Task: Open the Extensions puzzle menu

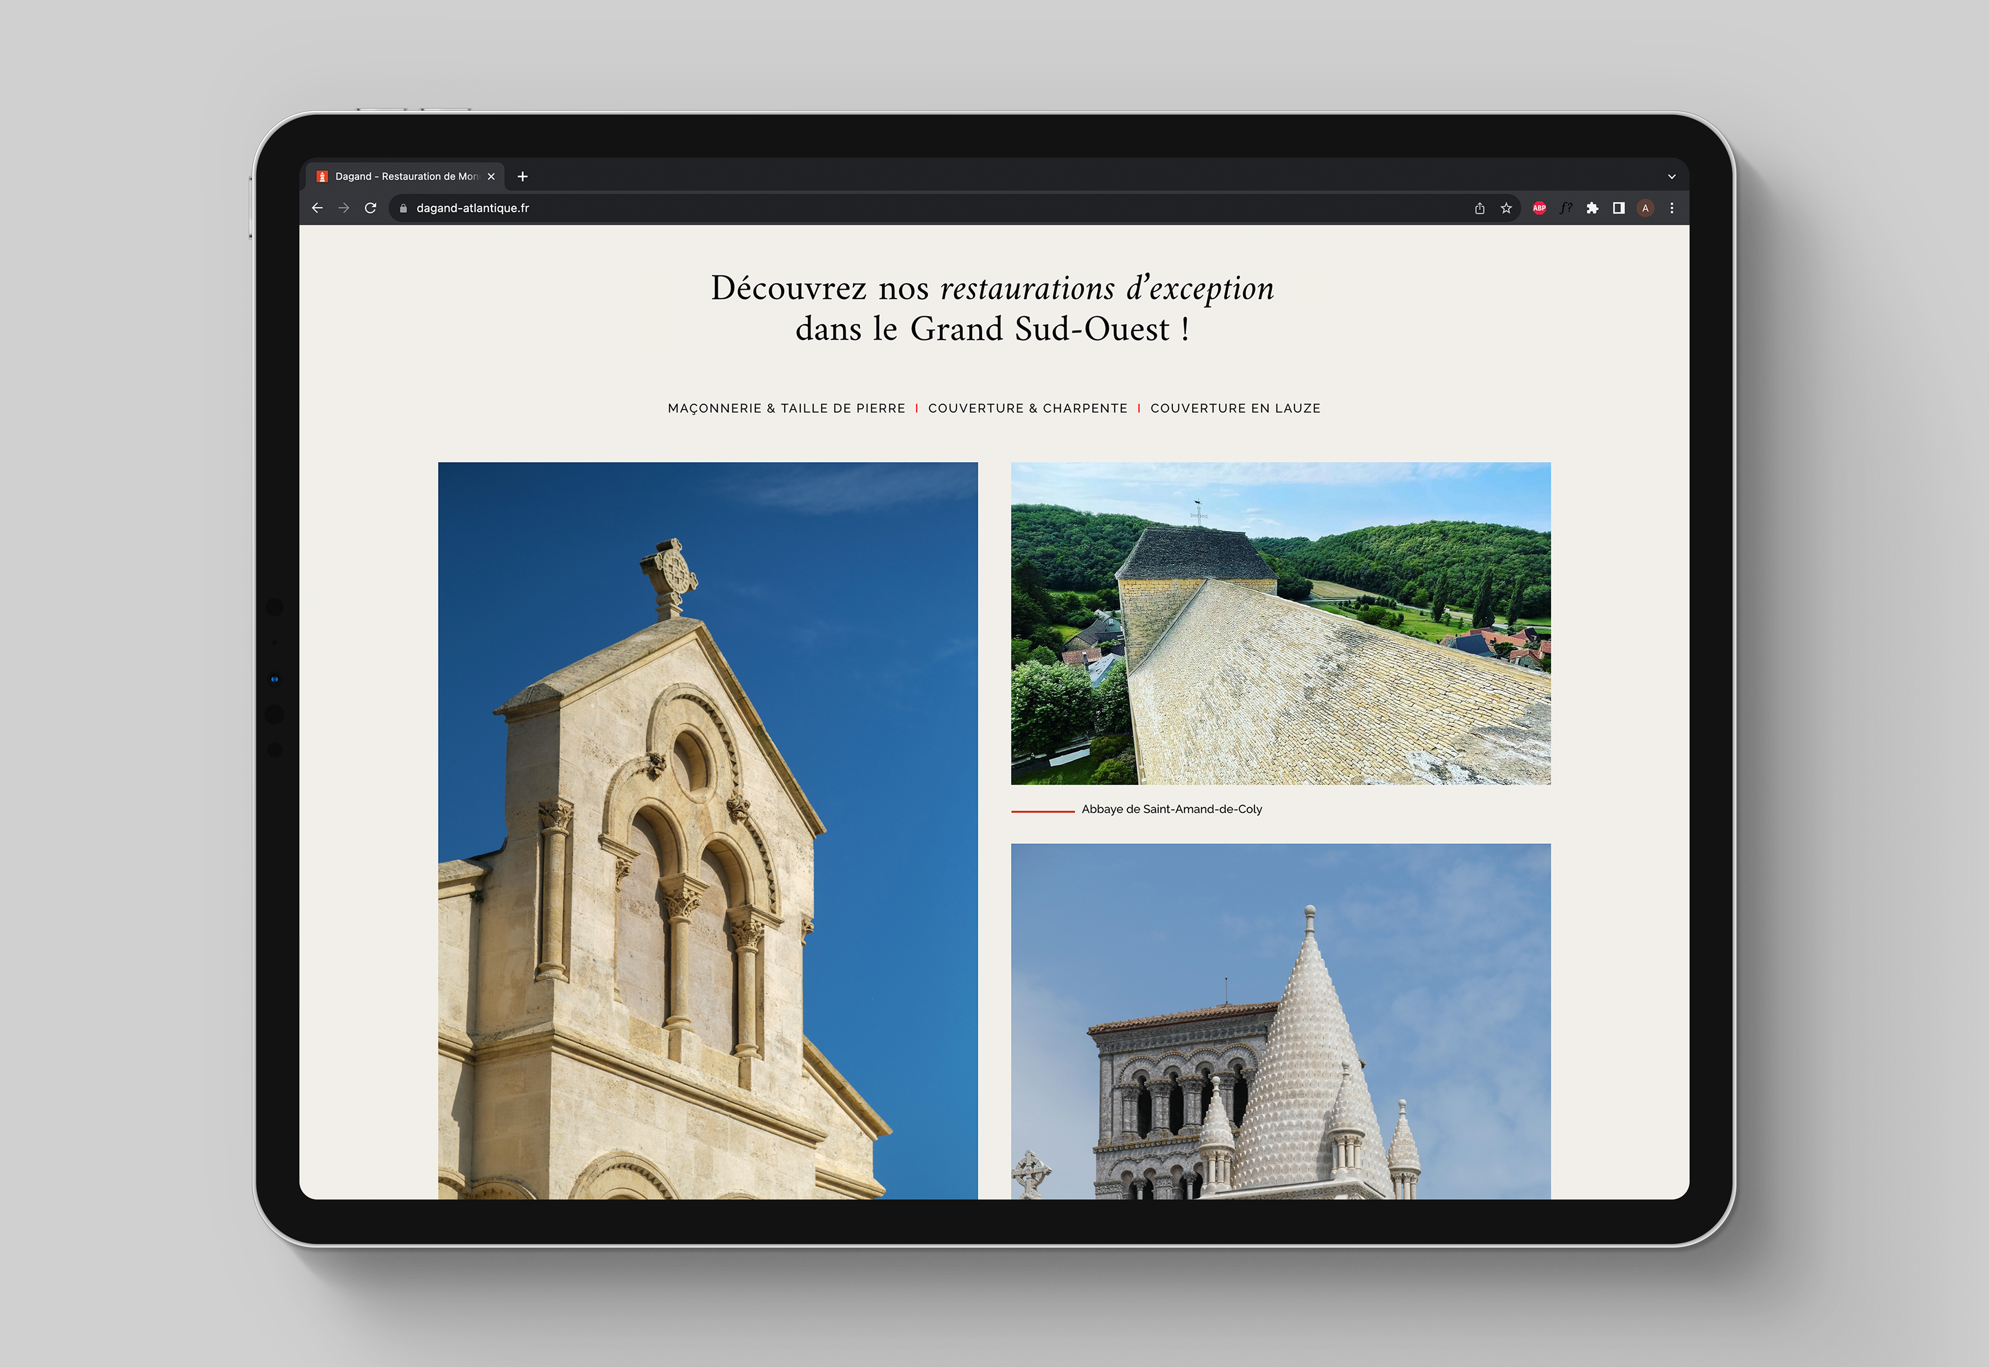Action: click(x=1592, y=208)
